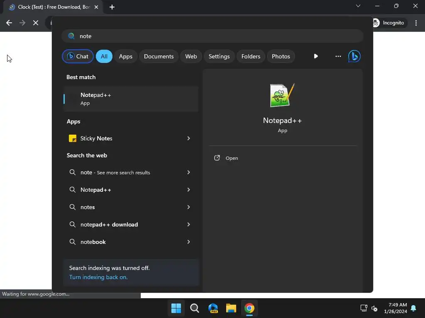Launch Microsoft Edge Preview from taskbar
Image resolution: width=425 pixels, height=318 pixels.
point(213,308)
